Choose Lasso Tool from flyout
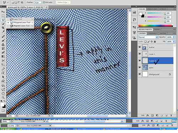This screenshot has height=133, width=178. pos(20,19)
